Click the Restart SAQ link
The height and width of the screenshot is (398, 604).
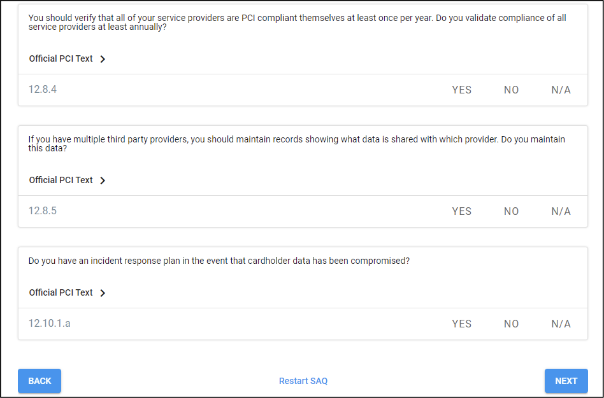coord(303,381)
